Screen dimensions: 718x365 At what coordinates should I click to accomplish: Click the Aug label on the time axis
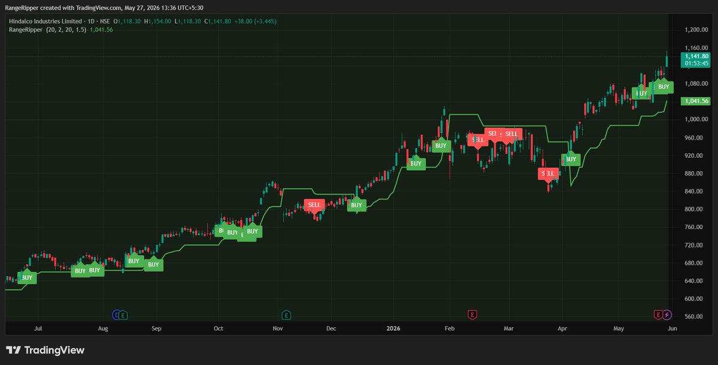[103, 328]
